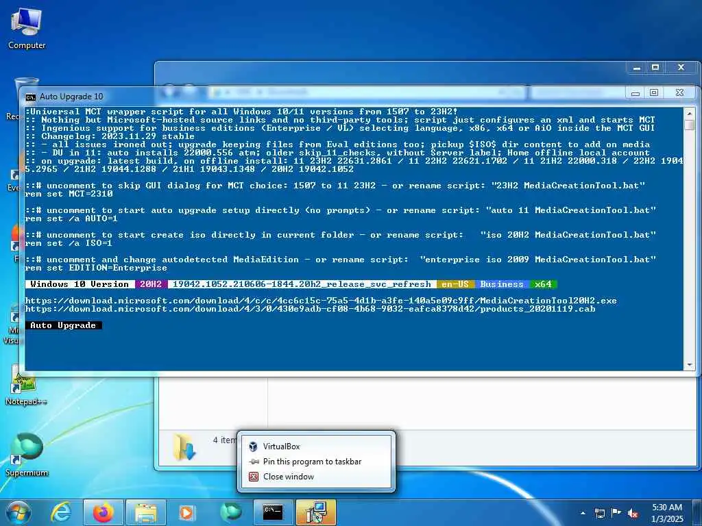The image size is (702, 526).
Task: Open the media player taskbar icon
Action: point(188,512)
